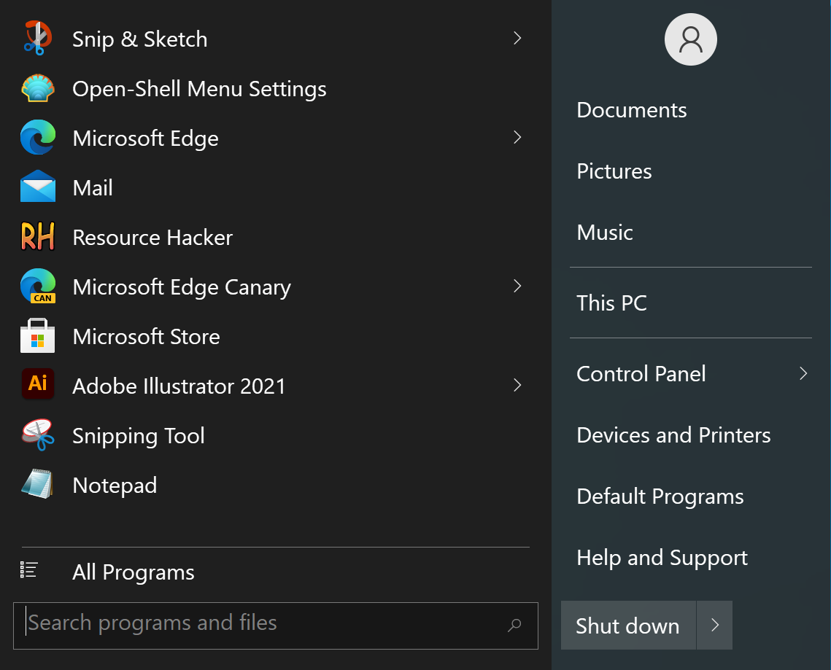
Task: Launch Adobe Illustrator 2021 via Ai icon
Action: 38,383
